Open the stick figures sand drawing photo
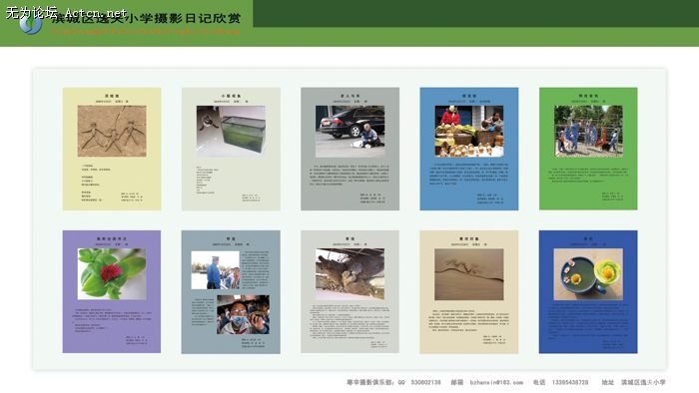Image resolution: width=699 pixels, height=393 pixels. click(112, 131)
